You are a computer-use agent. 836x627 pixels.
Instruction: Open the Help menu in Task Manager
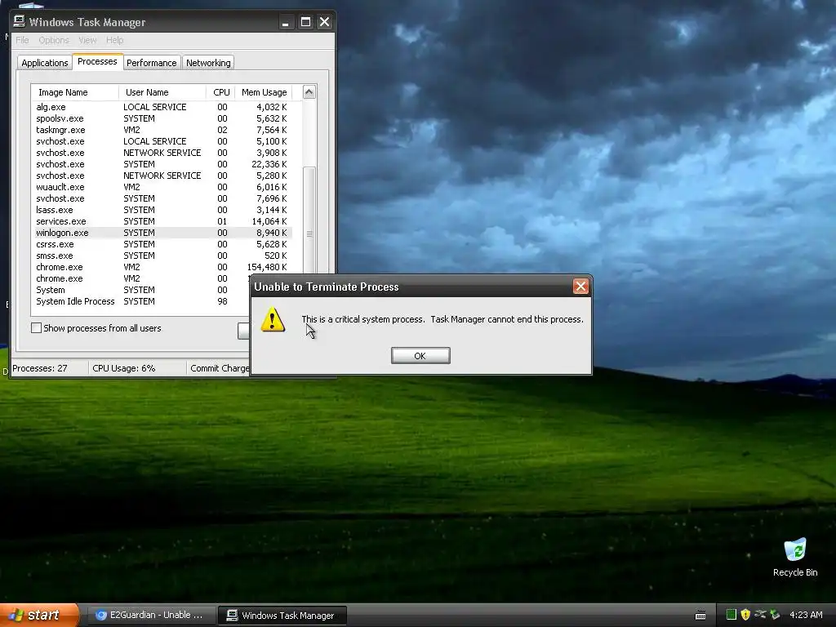[114, 40]
